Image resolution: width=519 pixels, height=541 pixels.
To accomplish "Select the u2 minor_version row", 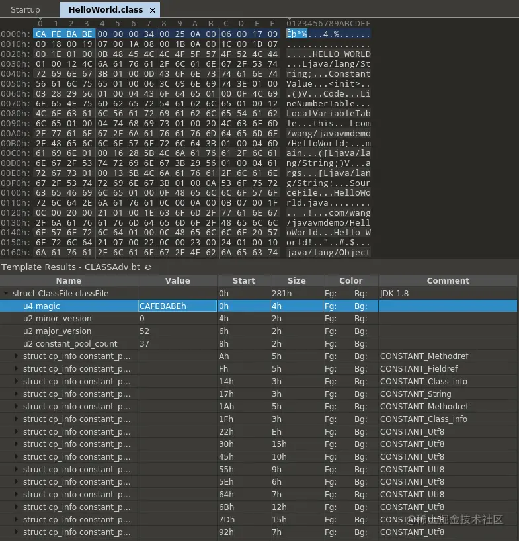I will pyautogui.click(x=259, y=319).
